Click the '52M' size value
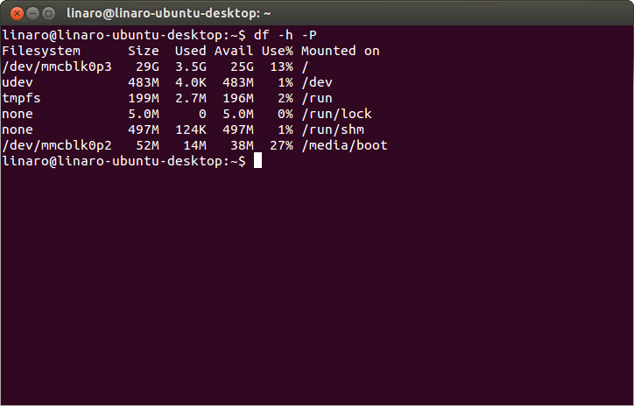Image resolution: width=634 pixels, height=406 pixels. click(x=148, y=145)
